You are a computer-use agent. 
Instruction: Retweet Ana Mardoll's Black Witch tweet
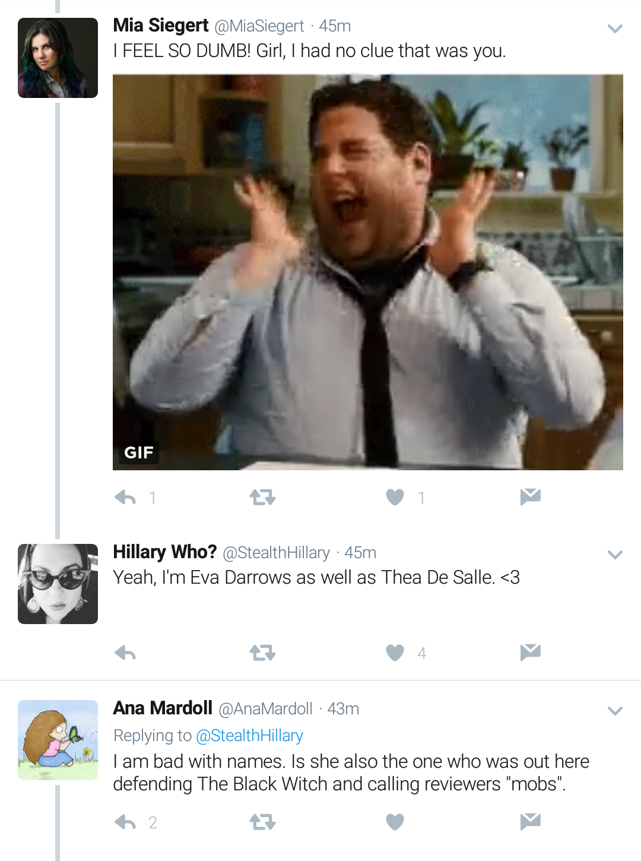[x=262, y=822]
